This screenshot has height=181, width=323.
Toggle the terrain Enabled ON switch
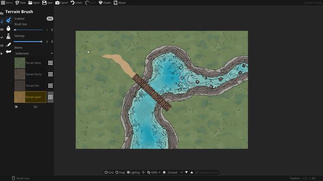[49, 19]
